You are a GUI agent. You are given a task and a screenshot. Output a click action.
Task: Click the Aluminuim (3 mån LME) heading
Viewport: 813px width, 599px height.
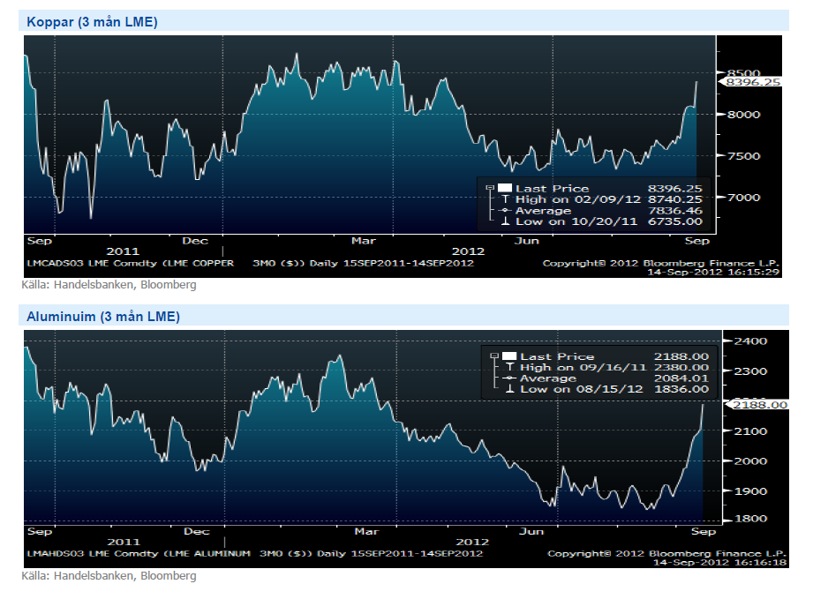(102, 316)
